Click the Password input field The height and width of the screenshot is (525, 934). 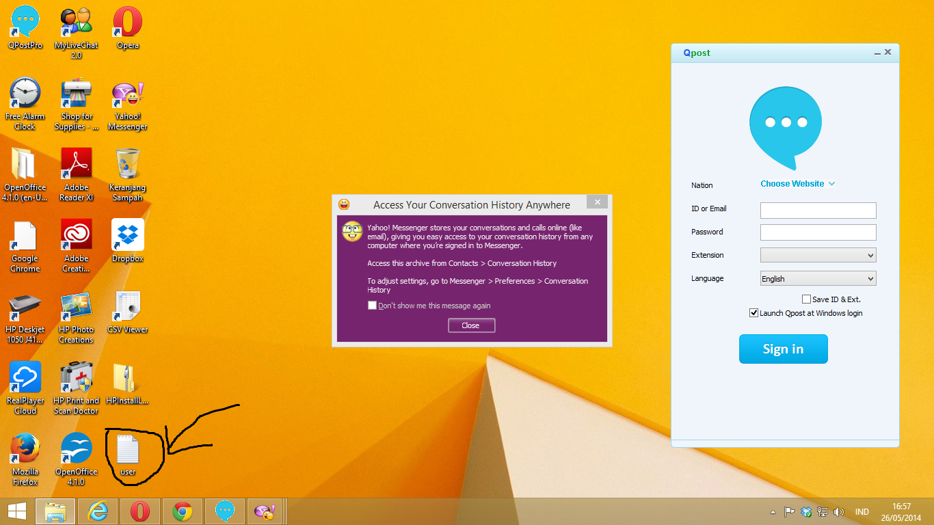818,232
